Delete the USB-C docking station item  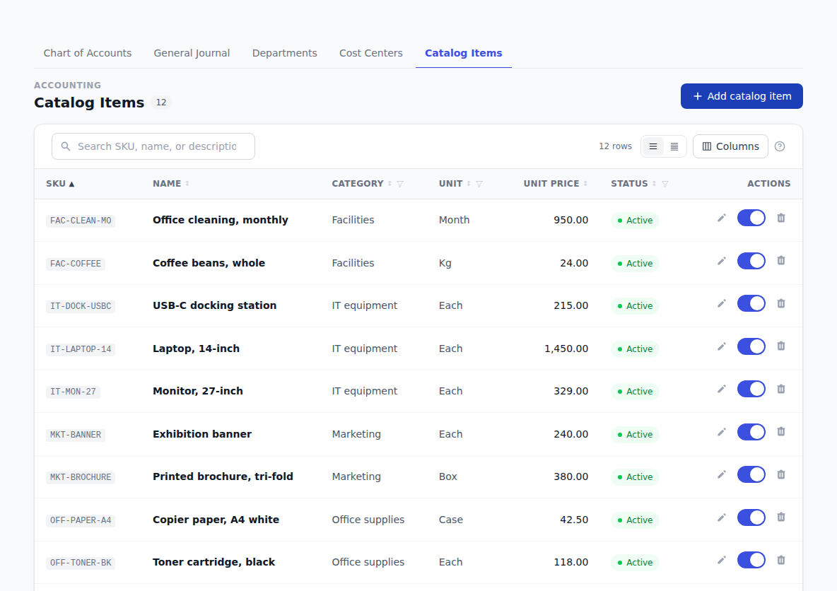(781, 304)
